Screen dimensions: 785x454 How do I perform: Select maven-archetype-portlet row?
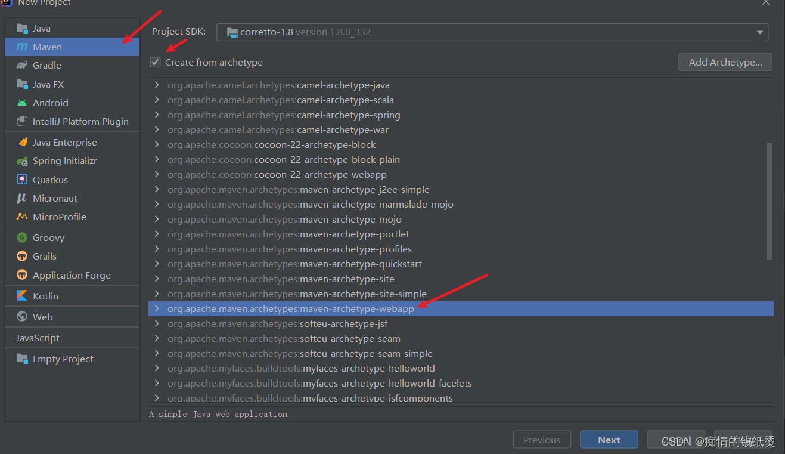click(461, 234)
